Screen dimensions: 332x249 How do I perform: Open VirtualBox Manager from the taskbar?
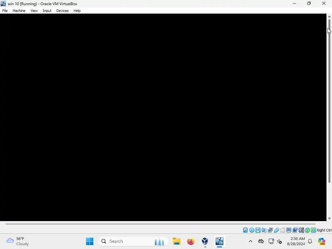(x=205, y=241)
